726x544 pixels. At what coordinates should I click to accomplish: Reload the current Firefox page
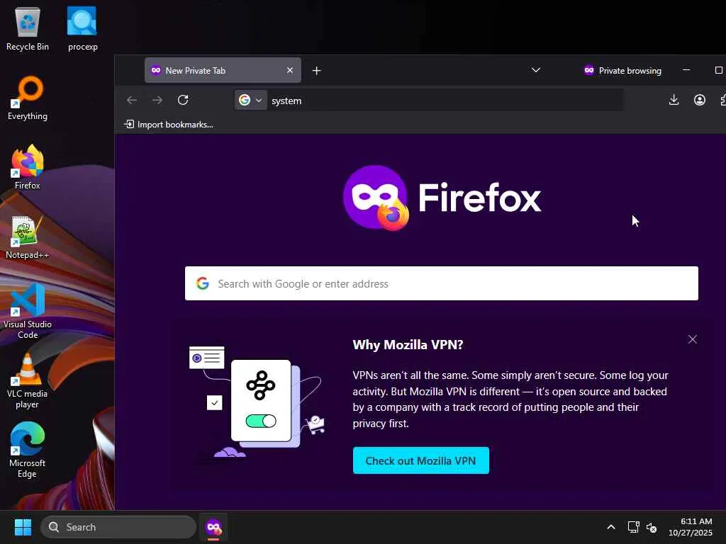(x=183, y=100)
